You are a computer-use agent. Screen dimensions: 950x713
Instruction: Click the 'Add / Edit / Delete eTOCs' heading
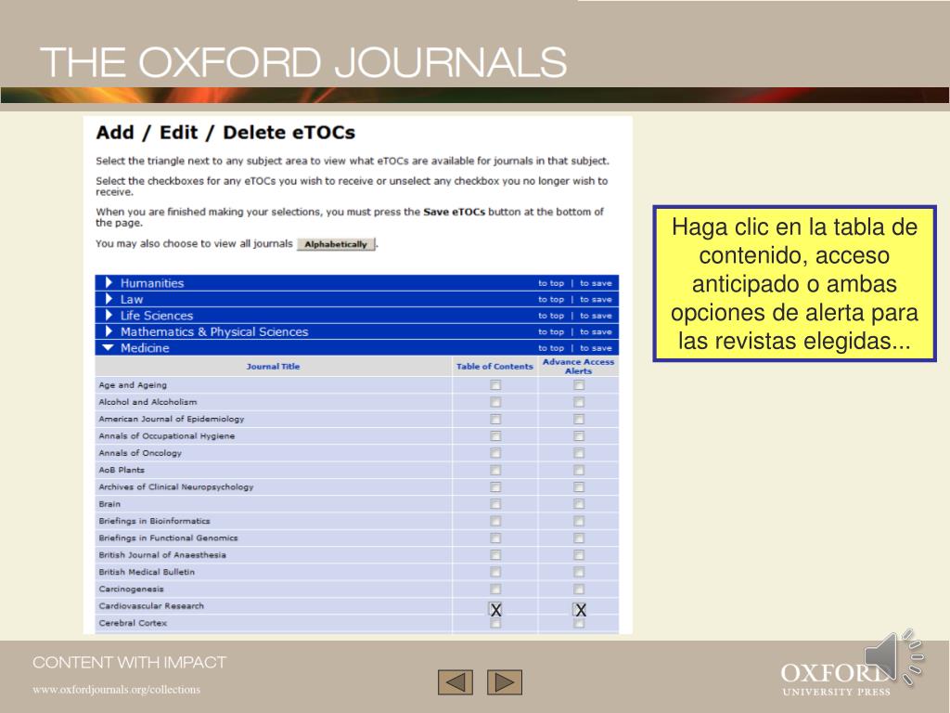coord(225,132)
